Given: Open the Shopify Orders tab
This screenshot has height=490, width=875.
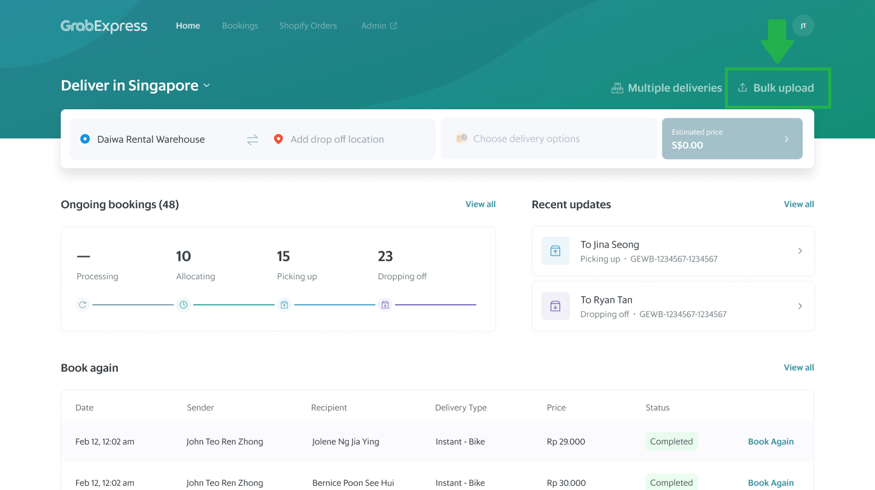Looking at the screenshot, I should (308, 26).
